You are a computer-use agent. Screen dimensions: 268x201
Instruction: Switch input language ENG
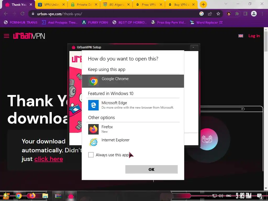(x=229, y=196)
